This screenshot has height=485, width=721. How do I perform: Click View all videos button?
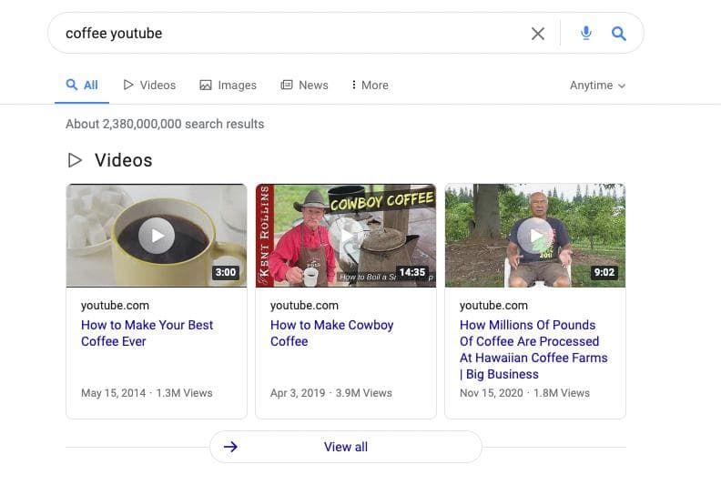tap(346, 447)
